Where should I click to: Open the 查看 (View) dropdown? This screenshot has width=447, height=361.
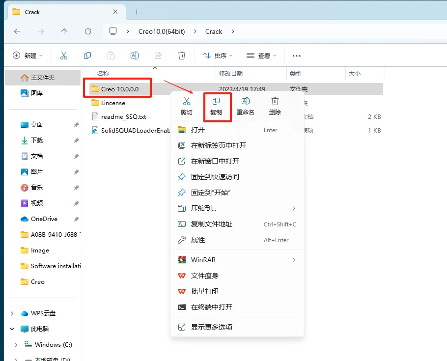[x=261, y=56]
